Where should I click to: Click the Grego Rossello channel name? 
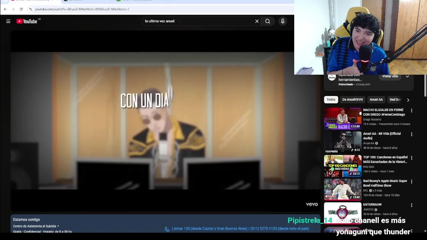point(372,119)
